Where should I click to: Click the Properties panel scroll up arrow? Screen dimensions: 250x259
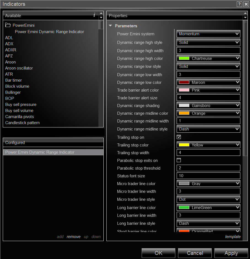pos(245,13)
